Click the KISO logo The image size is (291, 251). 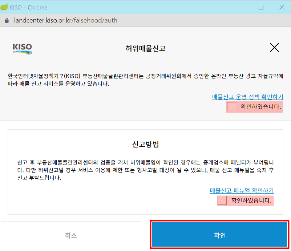(x=22, y=48)
